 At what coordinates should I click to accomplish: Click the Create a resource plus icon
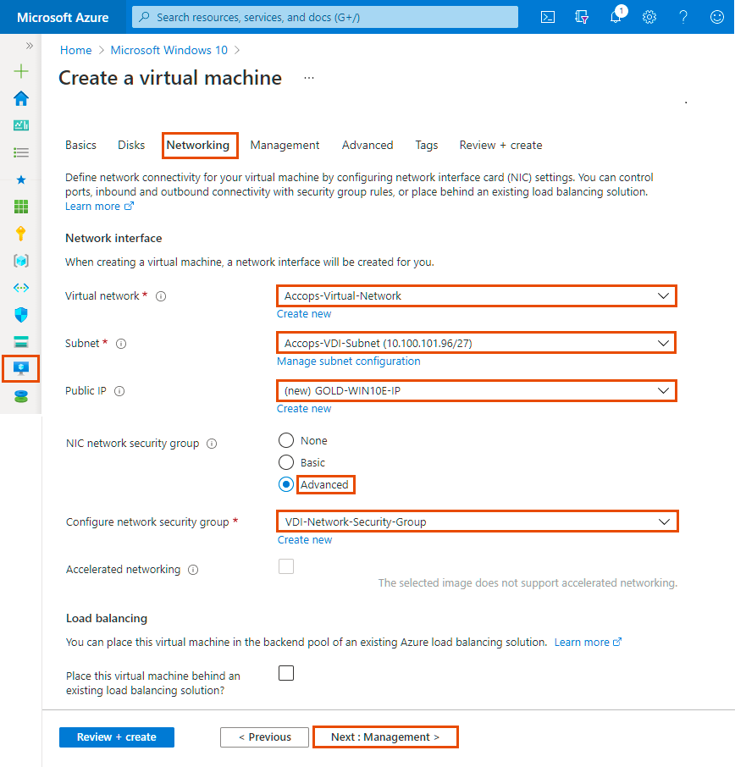(21, 71)
